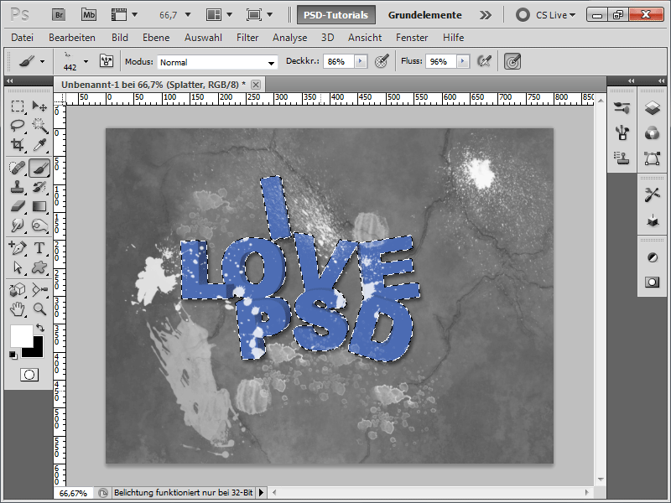Launch Adobe Bridge with the Br icon
The image size is (671, 503).
[59, 15]
